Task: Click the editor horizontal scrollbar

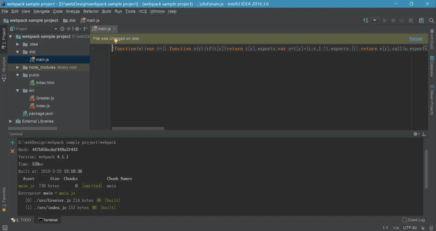Action: coord(138,128)
